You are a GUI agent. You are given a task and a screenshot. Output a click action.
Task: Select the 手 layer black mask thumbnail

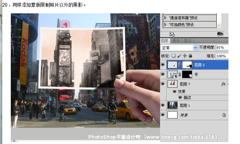(x=187, y=74)
